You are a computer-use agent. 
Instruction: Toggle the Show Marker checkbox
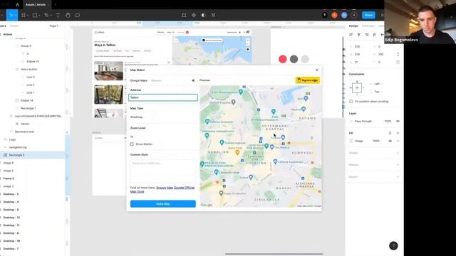point(132,144)
